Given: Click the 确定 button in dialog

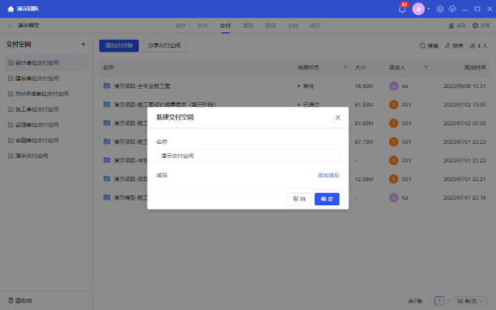Looking at the screenshot, I should point(327,199).
